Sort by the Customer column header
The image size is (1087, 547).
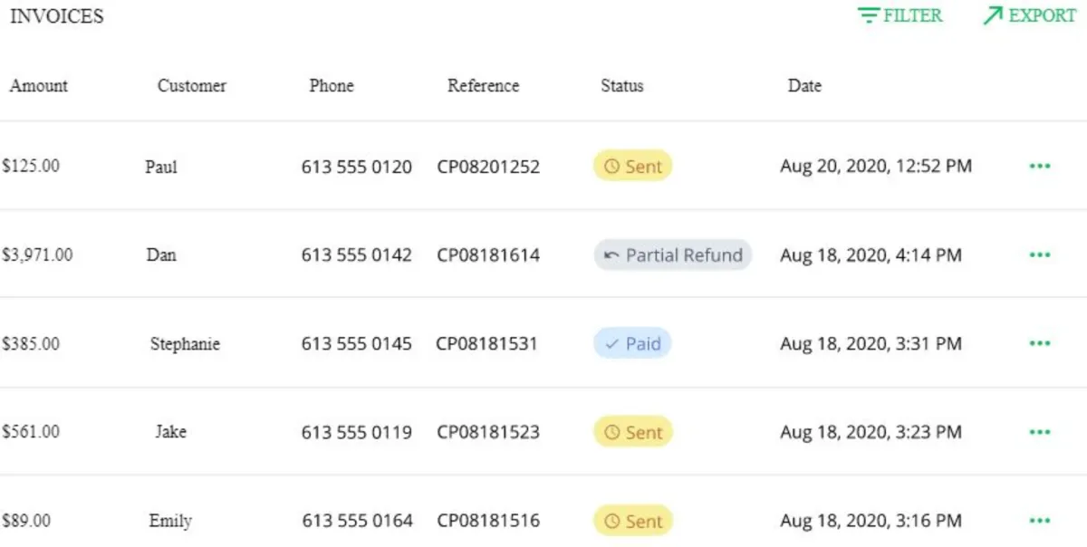coord(192,86)
